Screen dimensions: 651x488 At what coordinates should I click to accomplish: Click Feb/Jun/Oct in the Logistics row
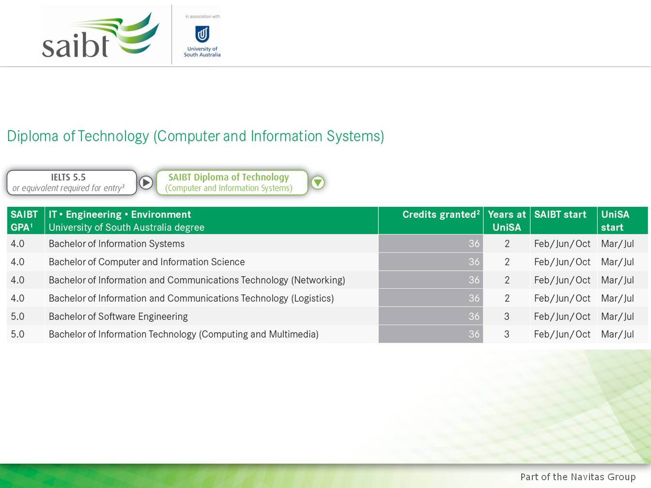(562, 298)
